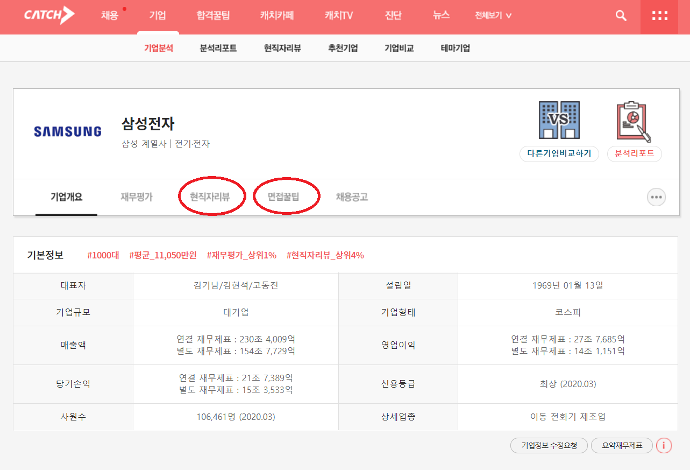Switch to the 채용공고 tab
The image size is (690, 470).
pos(352,197)
